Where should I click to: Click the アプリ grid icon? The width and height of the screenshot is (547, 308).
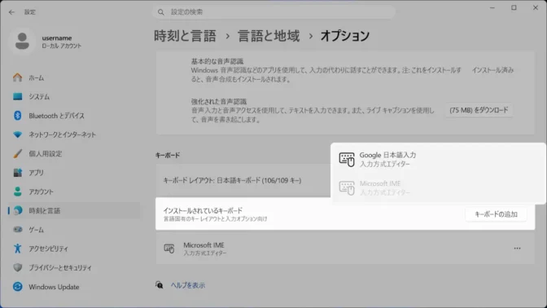[x=17, y=173]
